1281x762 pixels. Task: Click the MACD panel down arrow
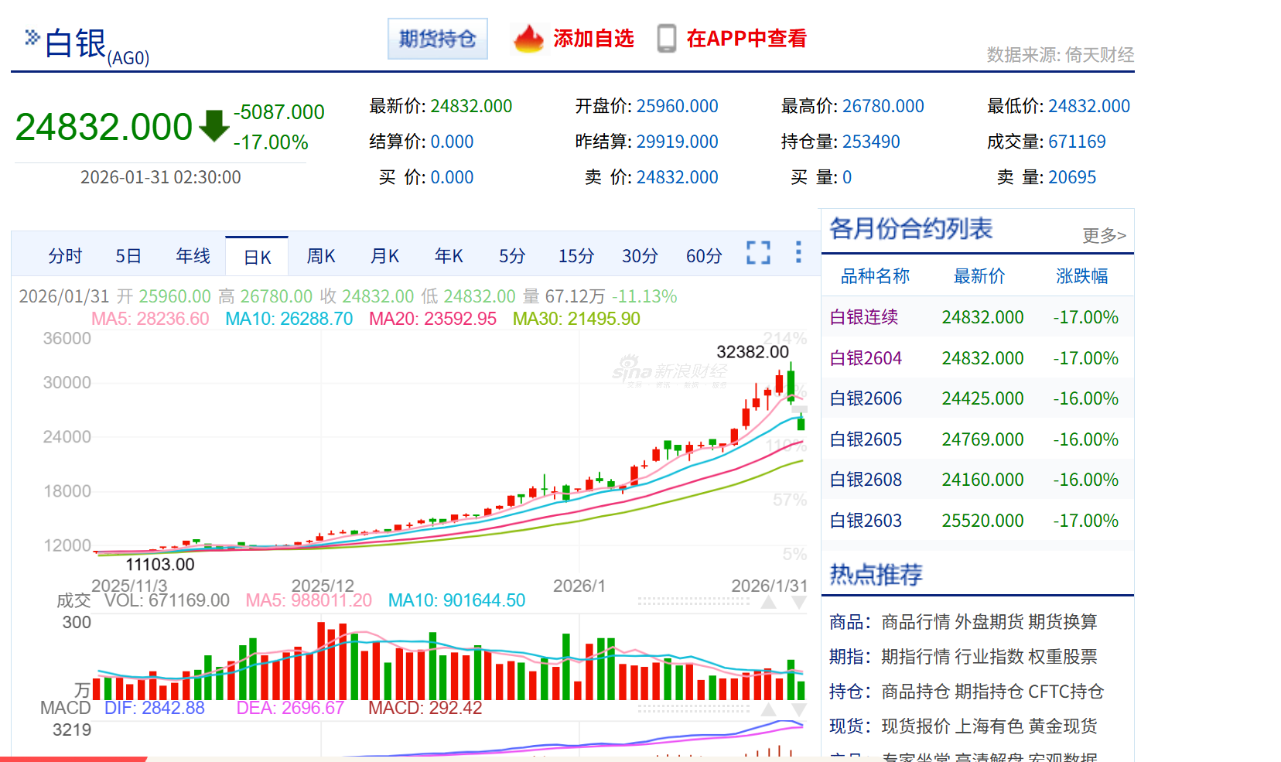[x=799, y=709]
